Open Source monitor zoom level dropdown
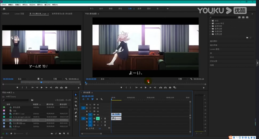259x139 pixels. [23, 79]
